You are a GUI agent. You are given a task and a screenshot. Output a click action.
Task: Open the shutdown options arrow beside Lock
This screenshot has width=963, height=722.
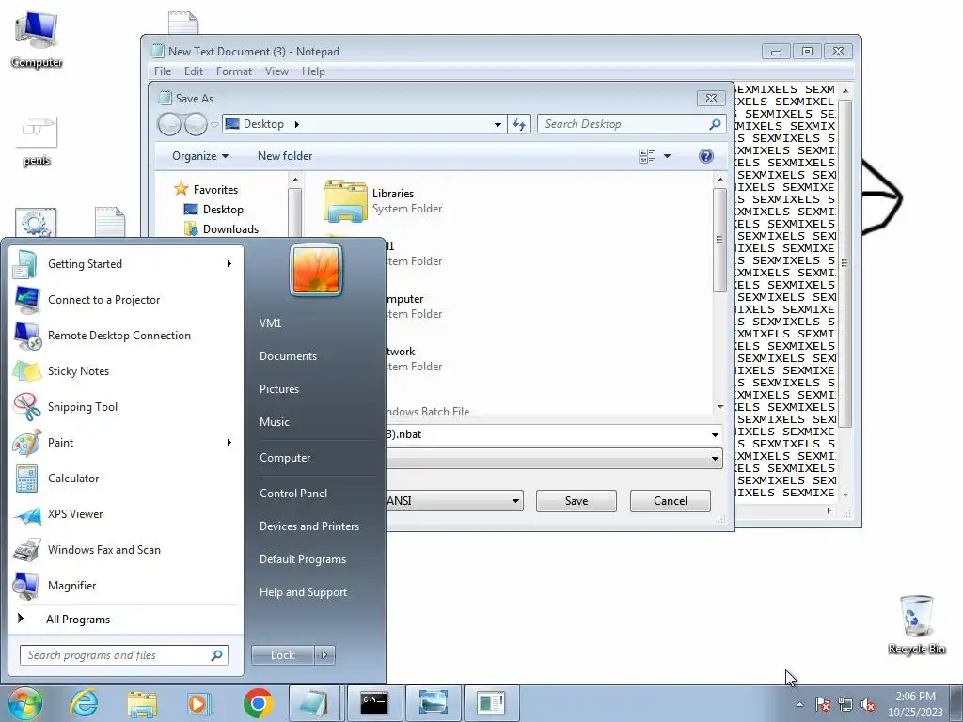click(324, 655)
